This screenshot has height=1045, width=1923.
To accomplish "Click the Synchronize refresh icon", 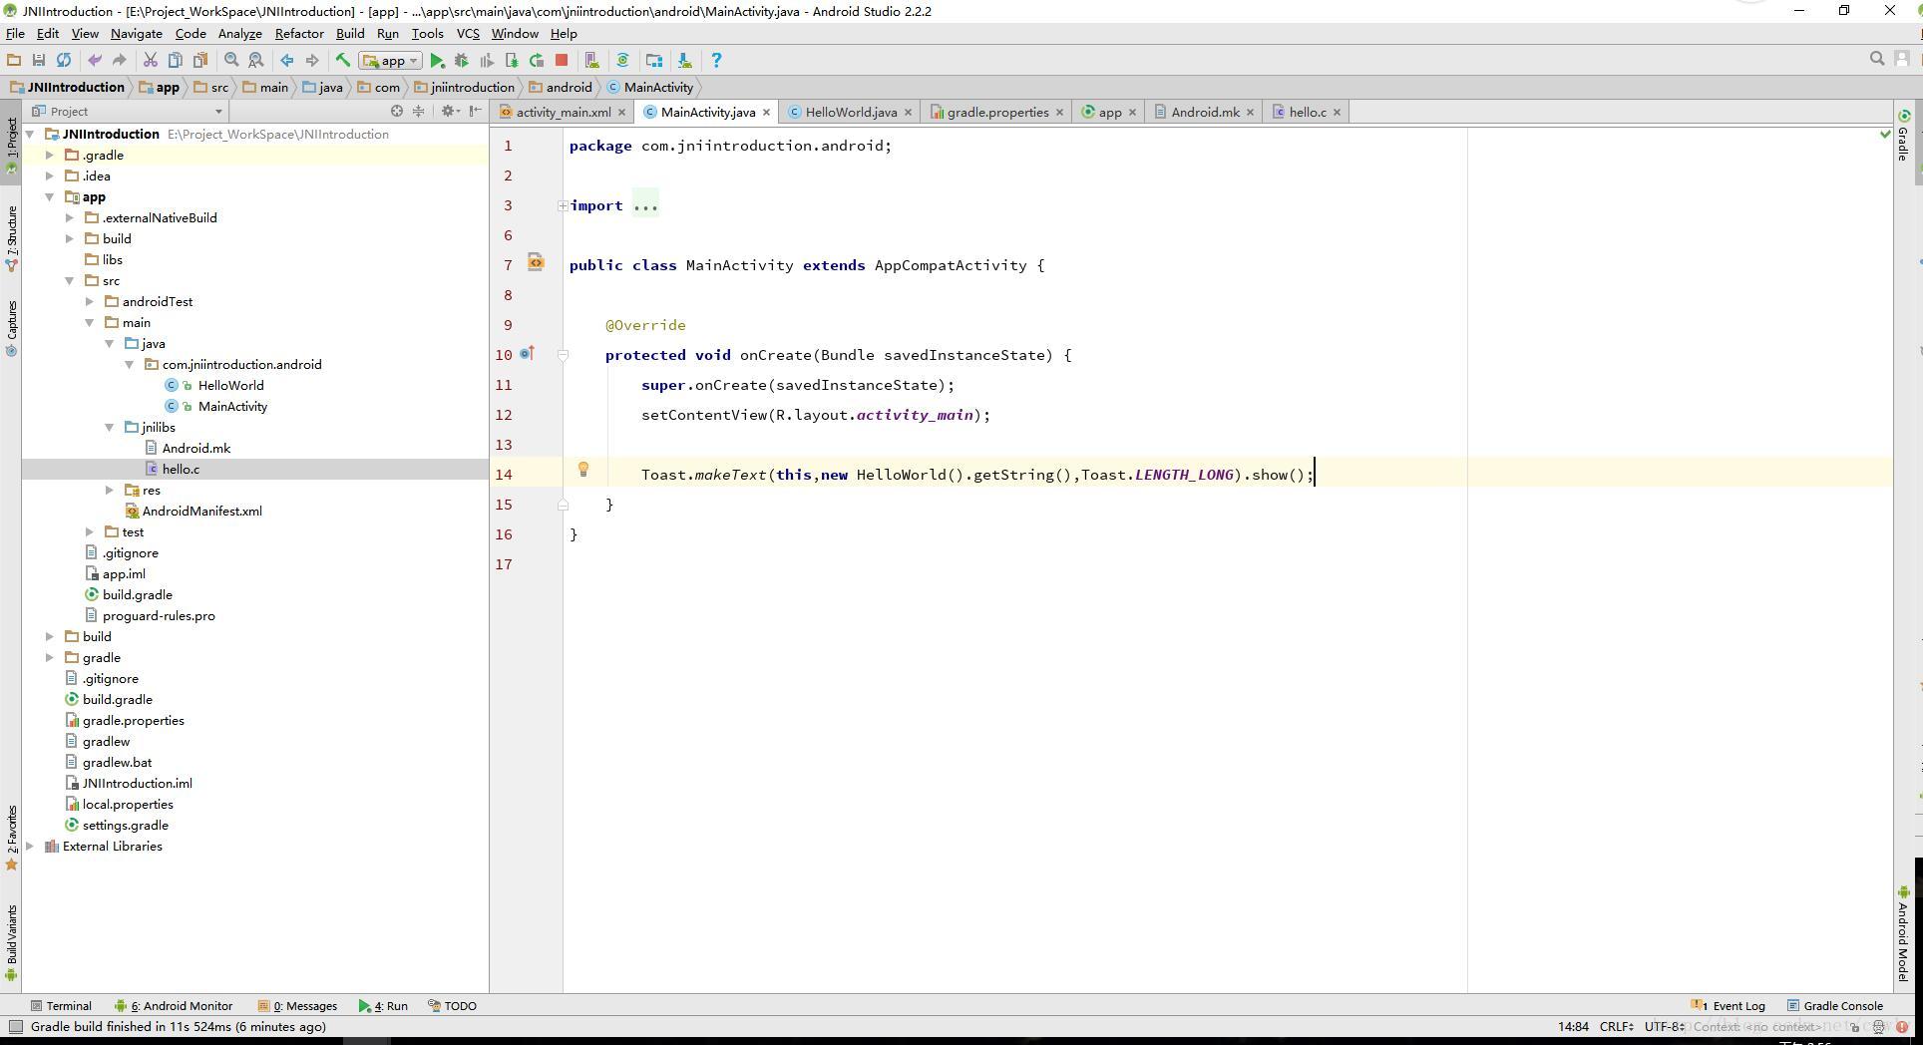I will (64, 61).
